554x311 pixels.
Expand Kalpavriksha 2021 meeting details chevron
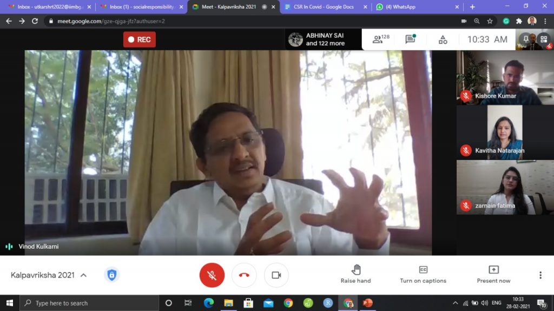pyautogui.click(x=83, y=275)
